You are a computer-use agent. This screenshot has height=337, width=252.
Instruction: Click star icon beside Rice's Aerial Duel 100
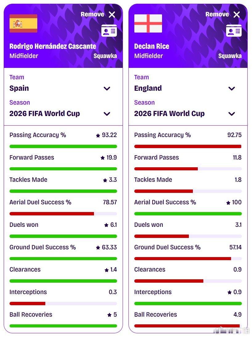click(228, 203)
